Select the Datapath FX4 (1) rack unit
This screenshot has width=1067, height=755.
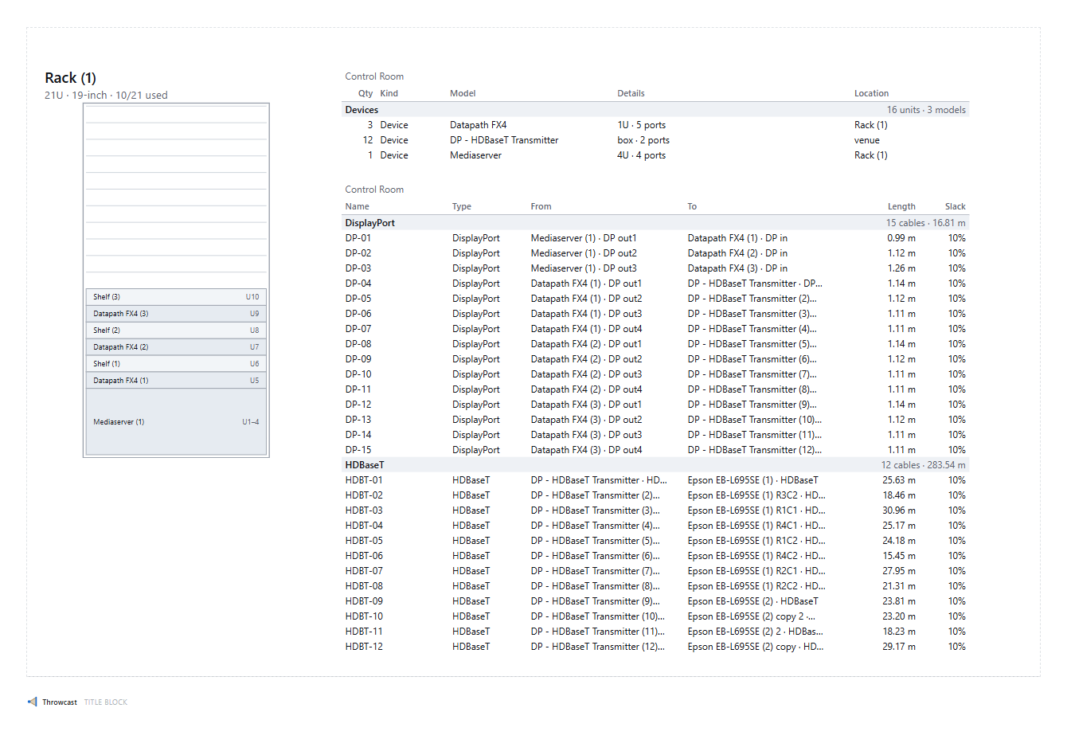[x=176, y=381]
